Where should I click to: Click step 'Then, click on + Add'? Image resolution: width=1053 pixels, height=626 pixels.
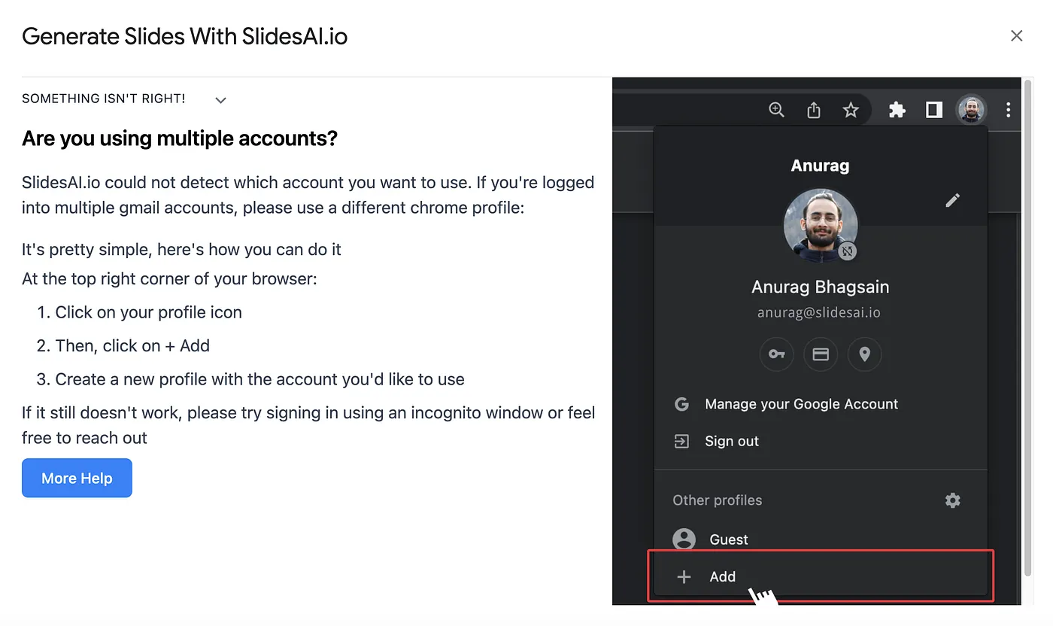132,346
